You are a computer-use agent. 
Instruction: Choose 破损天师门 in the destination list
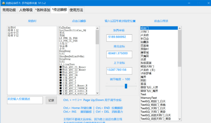point(147,66)
